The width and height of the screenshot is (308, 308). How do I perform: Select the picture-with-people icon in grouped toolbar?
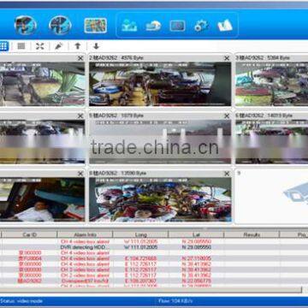click(x=129, y=26)
